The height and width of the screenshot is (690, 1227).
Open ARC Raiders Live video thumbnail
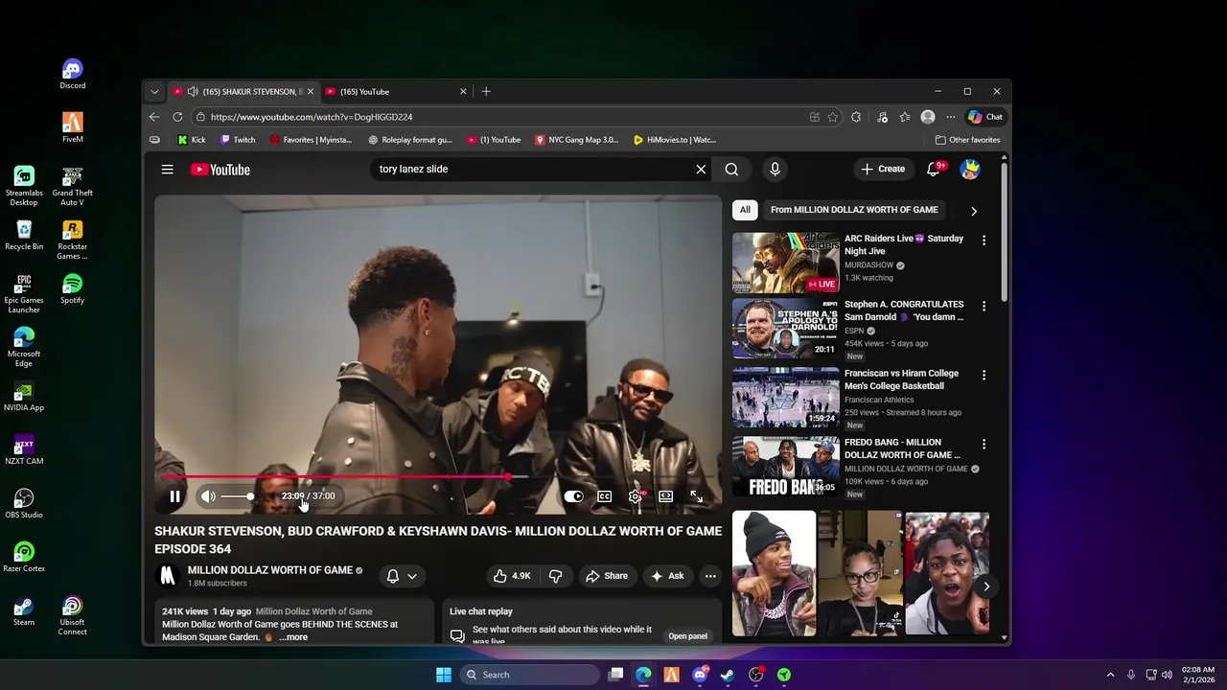[785, 262]
